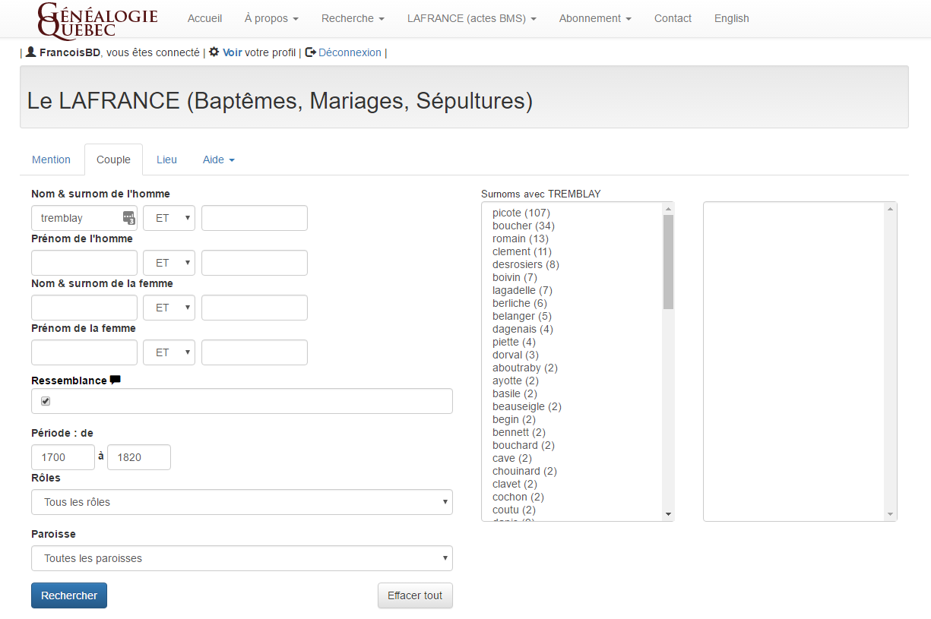Open the Tous les rôles dropdown
Image resolution: width=931 pixels, height=619 pixels.
242,502
